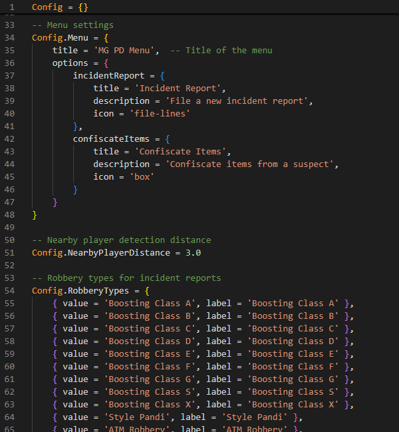Click 'Config.Menu' on line 34
This screenshot has width=399, height=432.
coord(60,38)
